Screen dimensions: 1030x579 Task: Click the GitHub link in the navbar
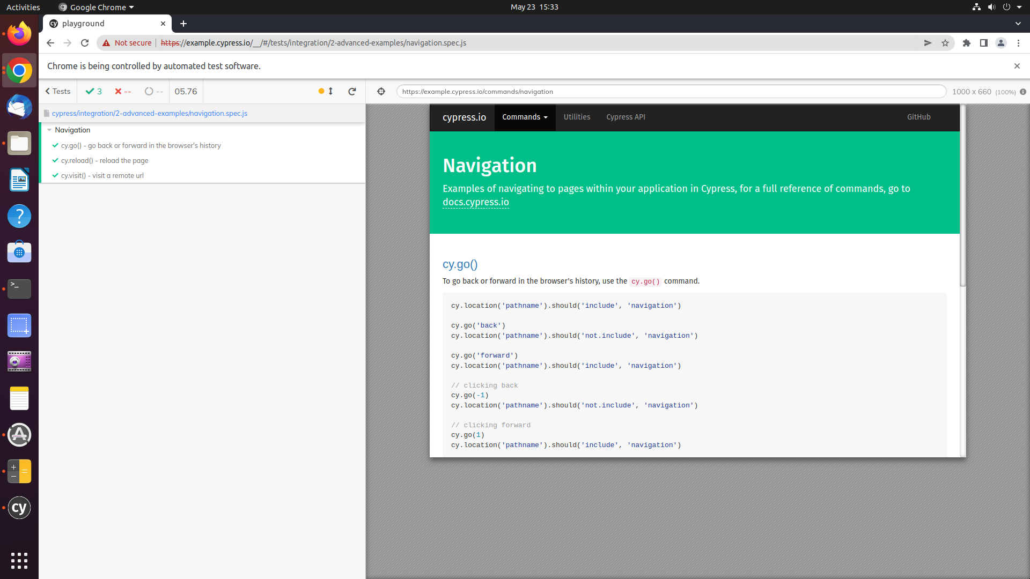click(918, 117)
